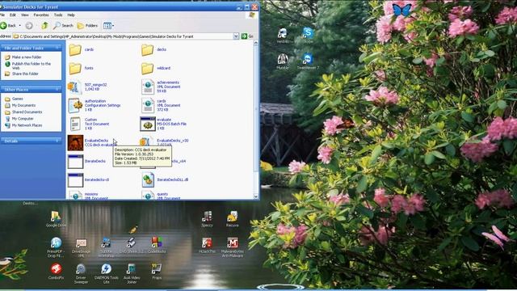Click Publish this folder to the Web
517x291 pixels.
(32, 65)
